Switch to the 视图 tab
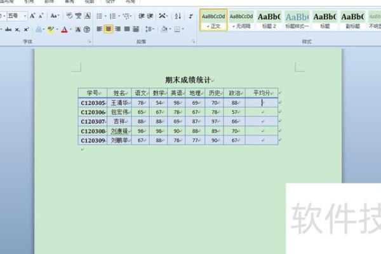Image resolution: width=381 pixels, height=254 pixels. [x=90, y=2]
